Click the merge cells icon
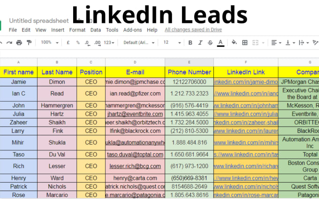 tap(255, 43)
